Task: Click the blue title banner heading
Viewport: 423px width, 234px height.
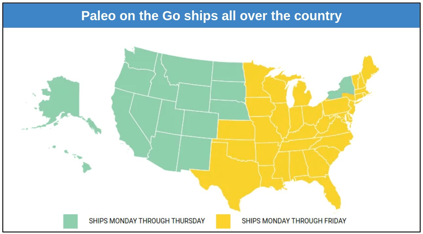Action: click(211, 16)
